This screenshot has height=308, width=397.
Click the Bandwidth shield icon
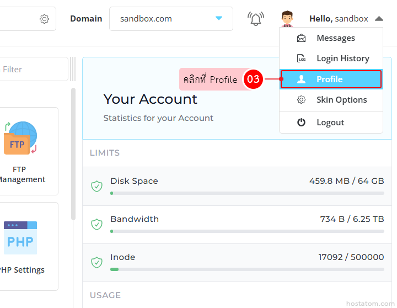96,224
